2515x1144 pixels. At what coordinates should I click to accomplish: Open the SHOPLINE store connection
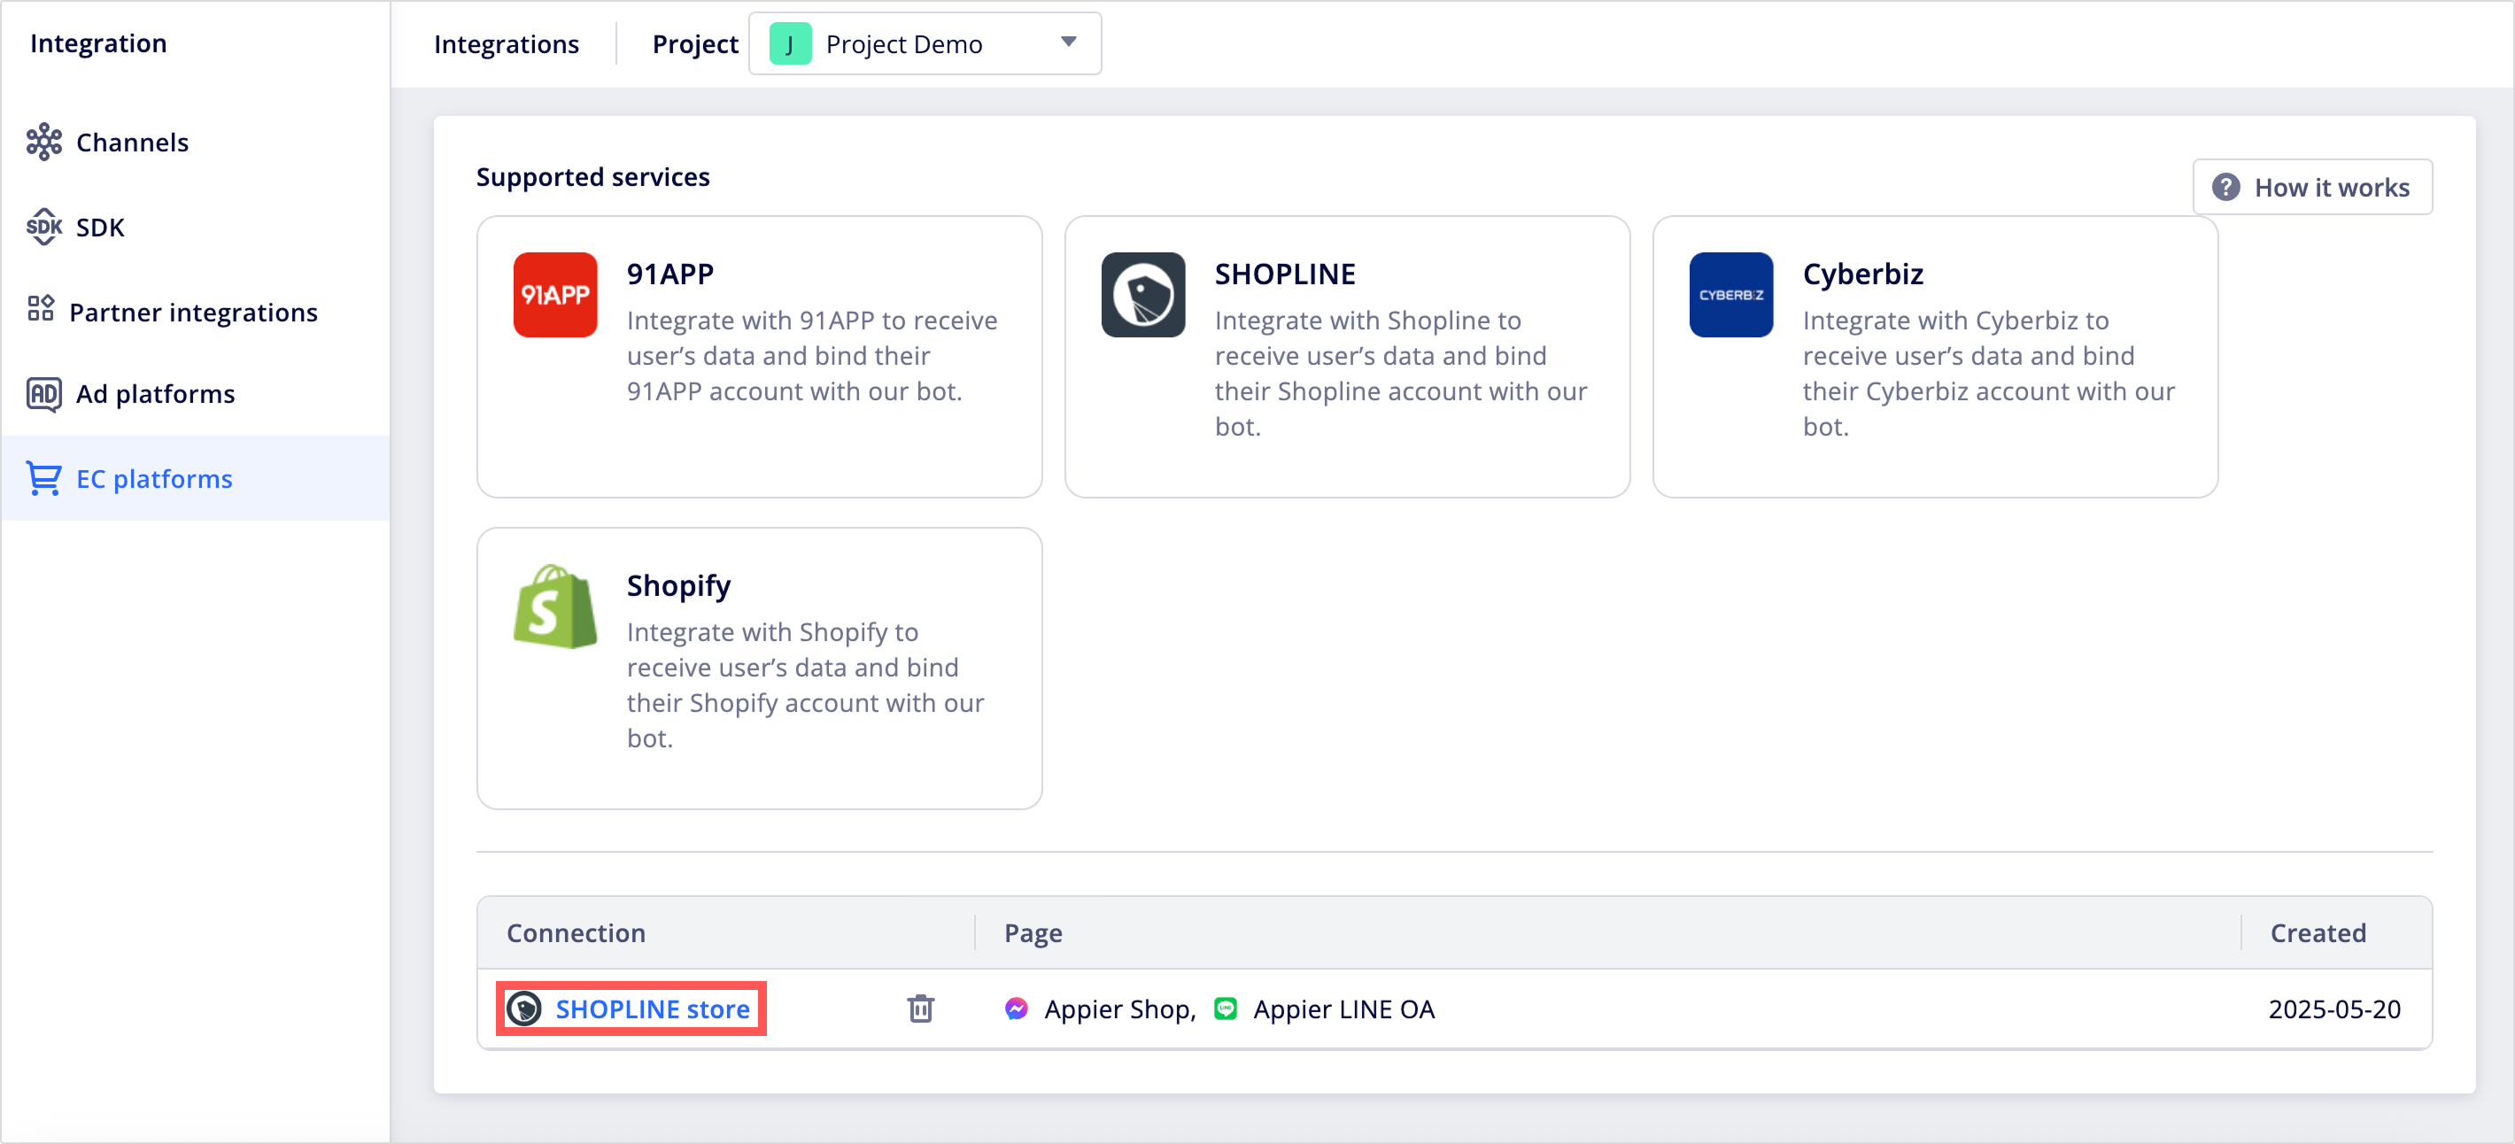point(652,1009)
